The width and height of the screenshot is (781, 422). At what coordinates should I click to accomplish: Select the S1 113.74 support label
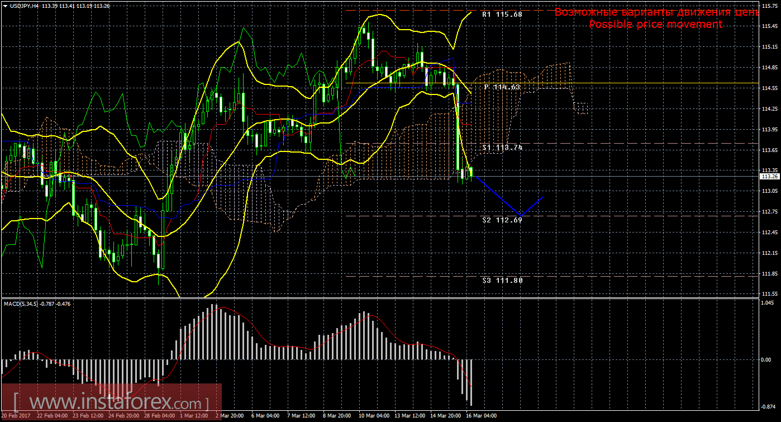tap(502, 148)
